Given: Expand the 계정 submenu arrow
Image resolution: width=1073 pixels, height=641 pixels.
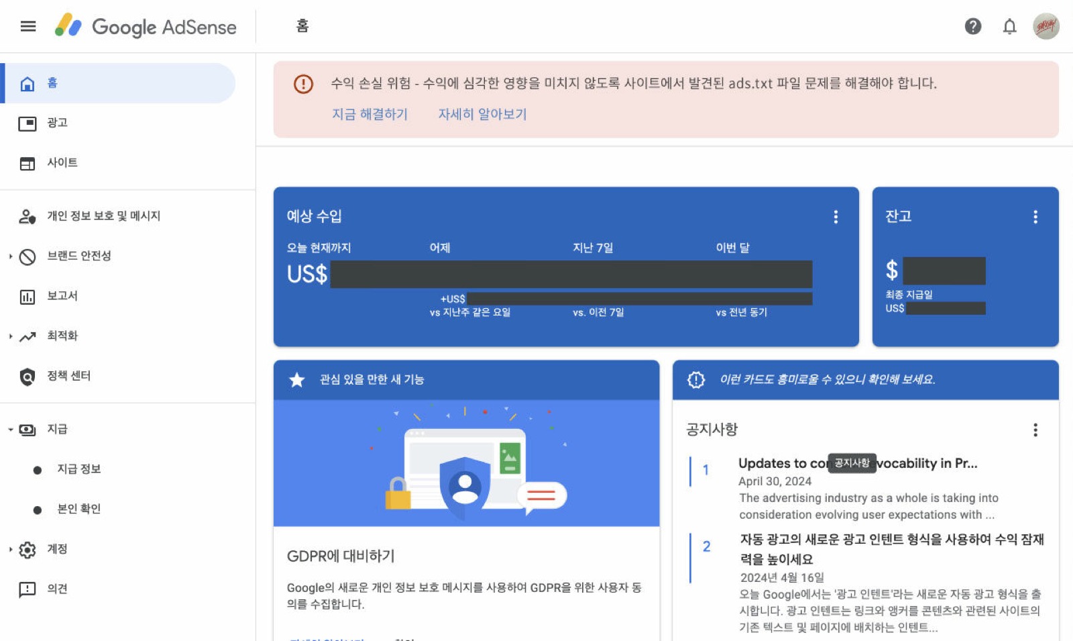Looking at the screenshot, I should coord(10,549).
